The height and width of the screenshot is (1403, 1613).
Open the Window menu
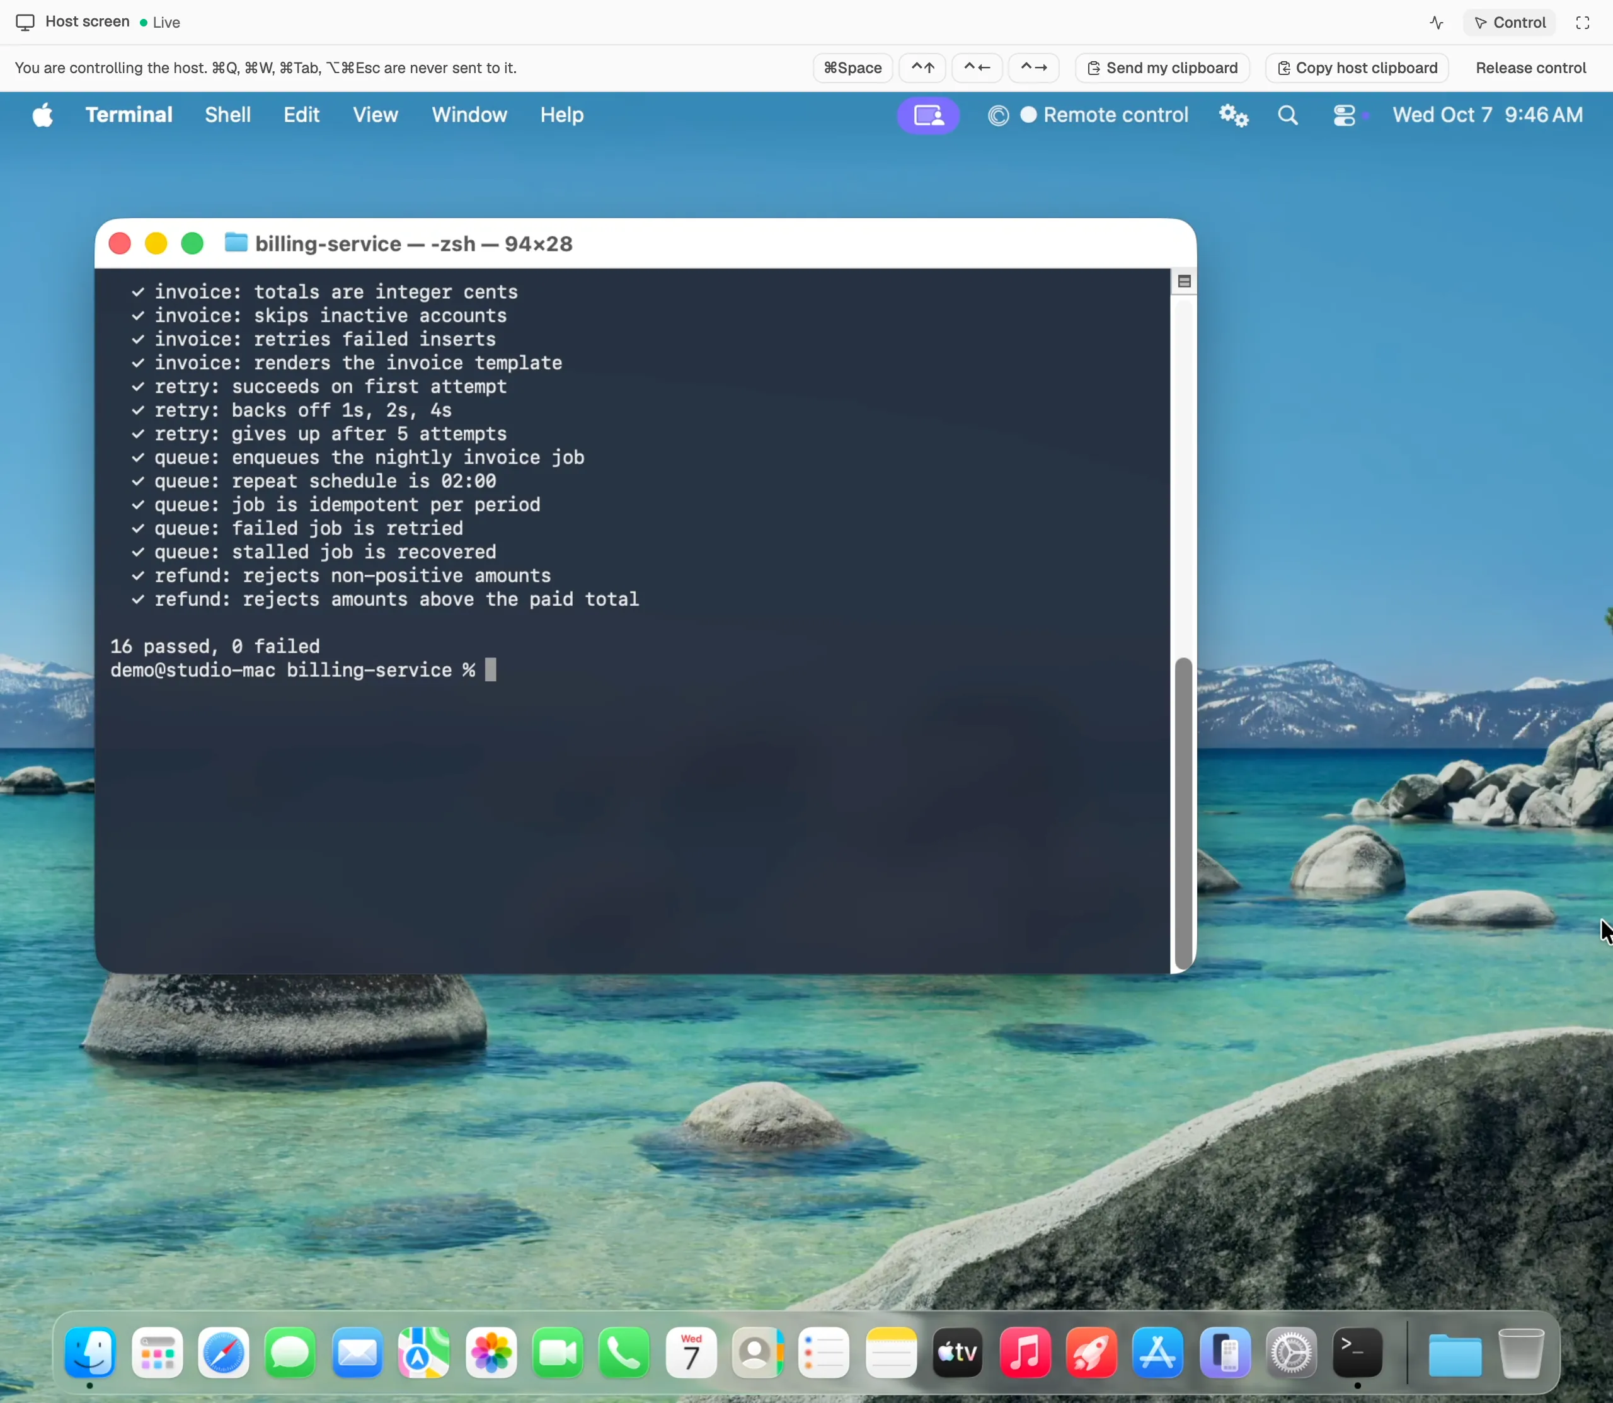coord(469,115)
